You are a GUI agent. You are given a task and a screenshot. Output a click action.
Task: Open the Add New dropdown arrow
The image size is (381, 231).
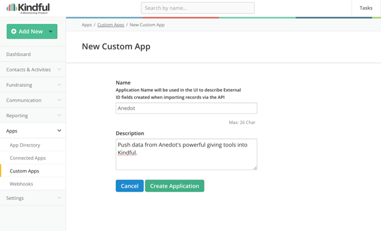point(51,31)
